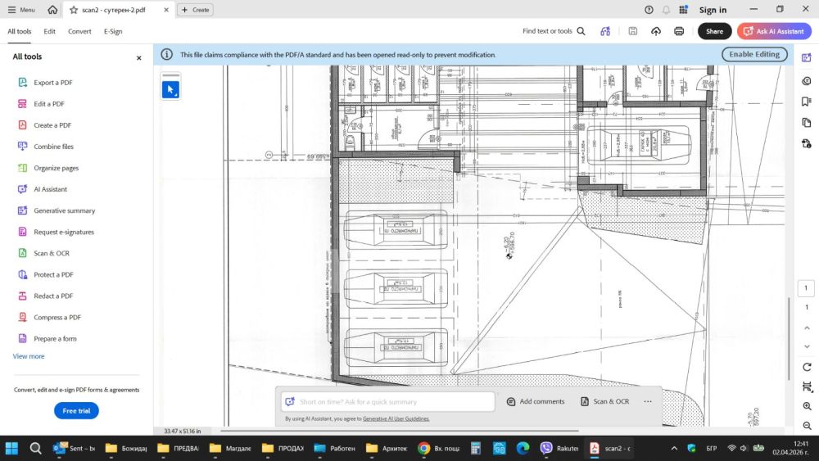Open the Generative AI User Guidelines link

pos(396,418)
